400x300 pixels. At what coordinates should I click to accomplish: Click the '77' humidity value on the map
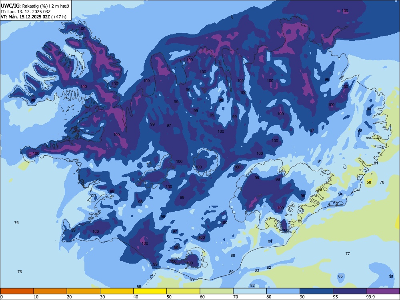348,254
